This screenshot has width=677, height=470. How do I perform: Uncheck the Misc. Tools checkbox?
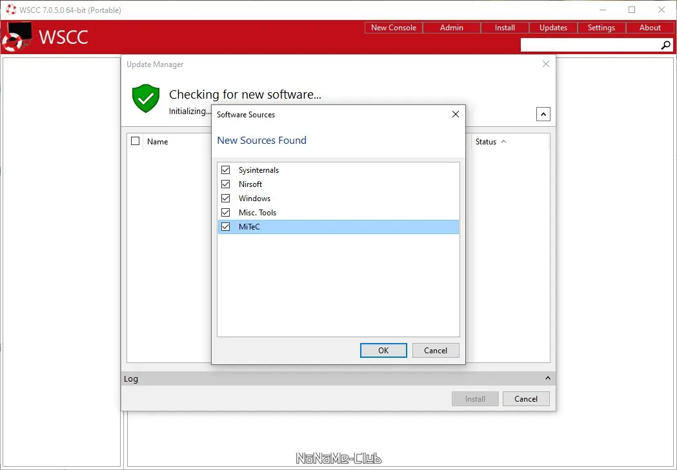click(x=225, y=213)
